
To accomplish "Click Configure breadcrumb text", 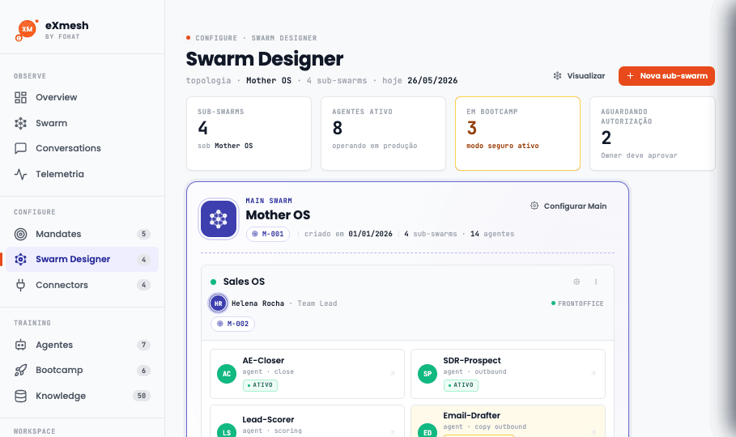I will 216,38.
